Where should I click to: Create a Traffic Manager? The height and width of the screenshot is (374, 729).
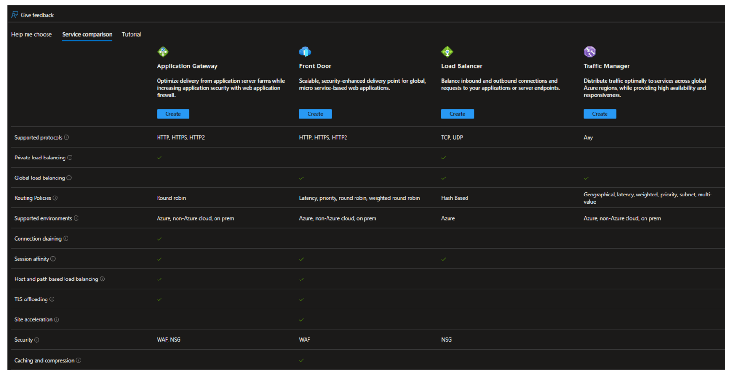click(x=599, y=113)
